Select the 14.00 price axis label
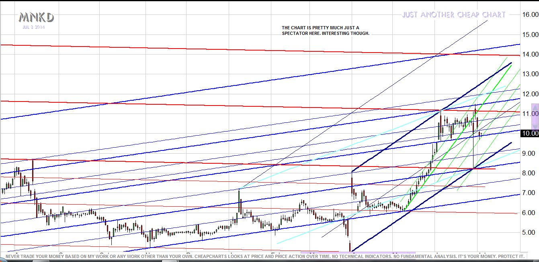The width and height of the screenshot is (539, 262). (x=530, y=54)
